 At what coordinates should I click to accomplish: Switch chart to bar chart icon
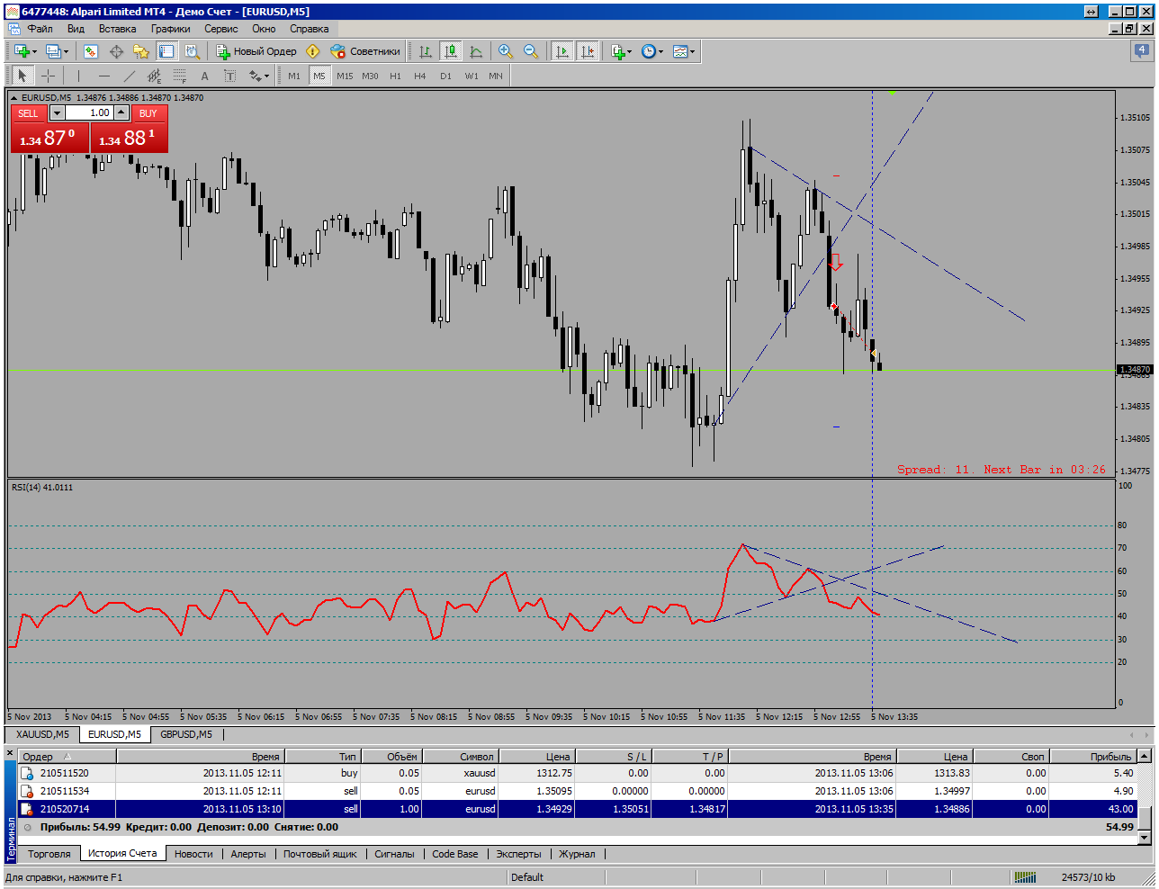click(x=426, y=51)
